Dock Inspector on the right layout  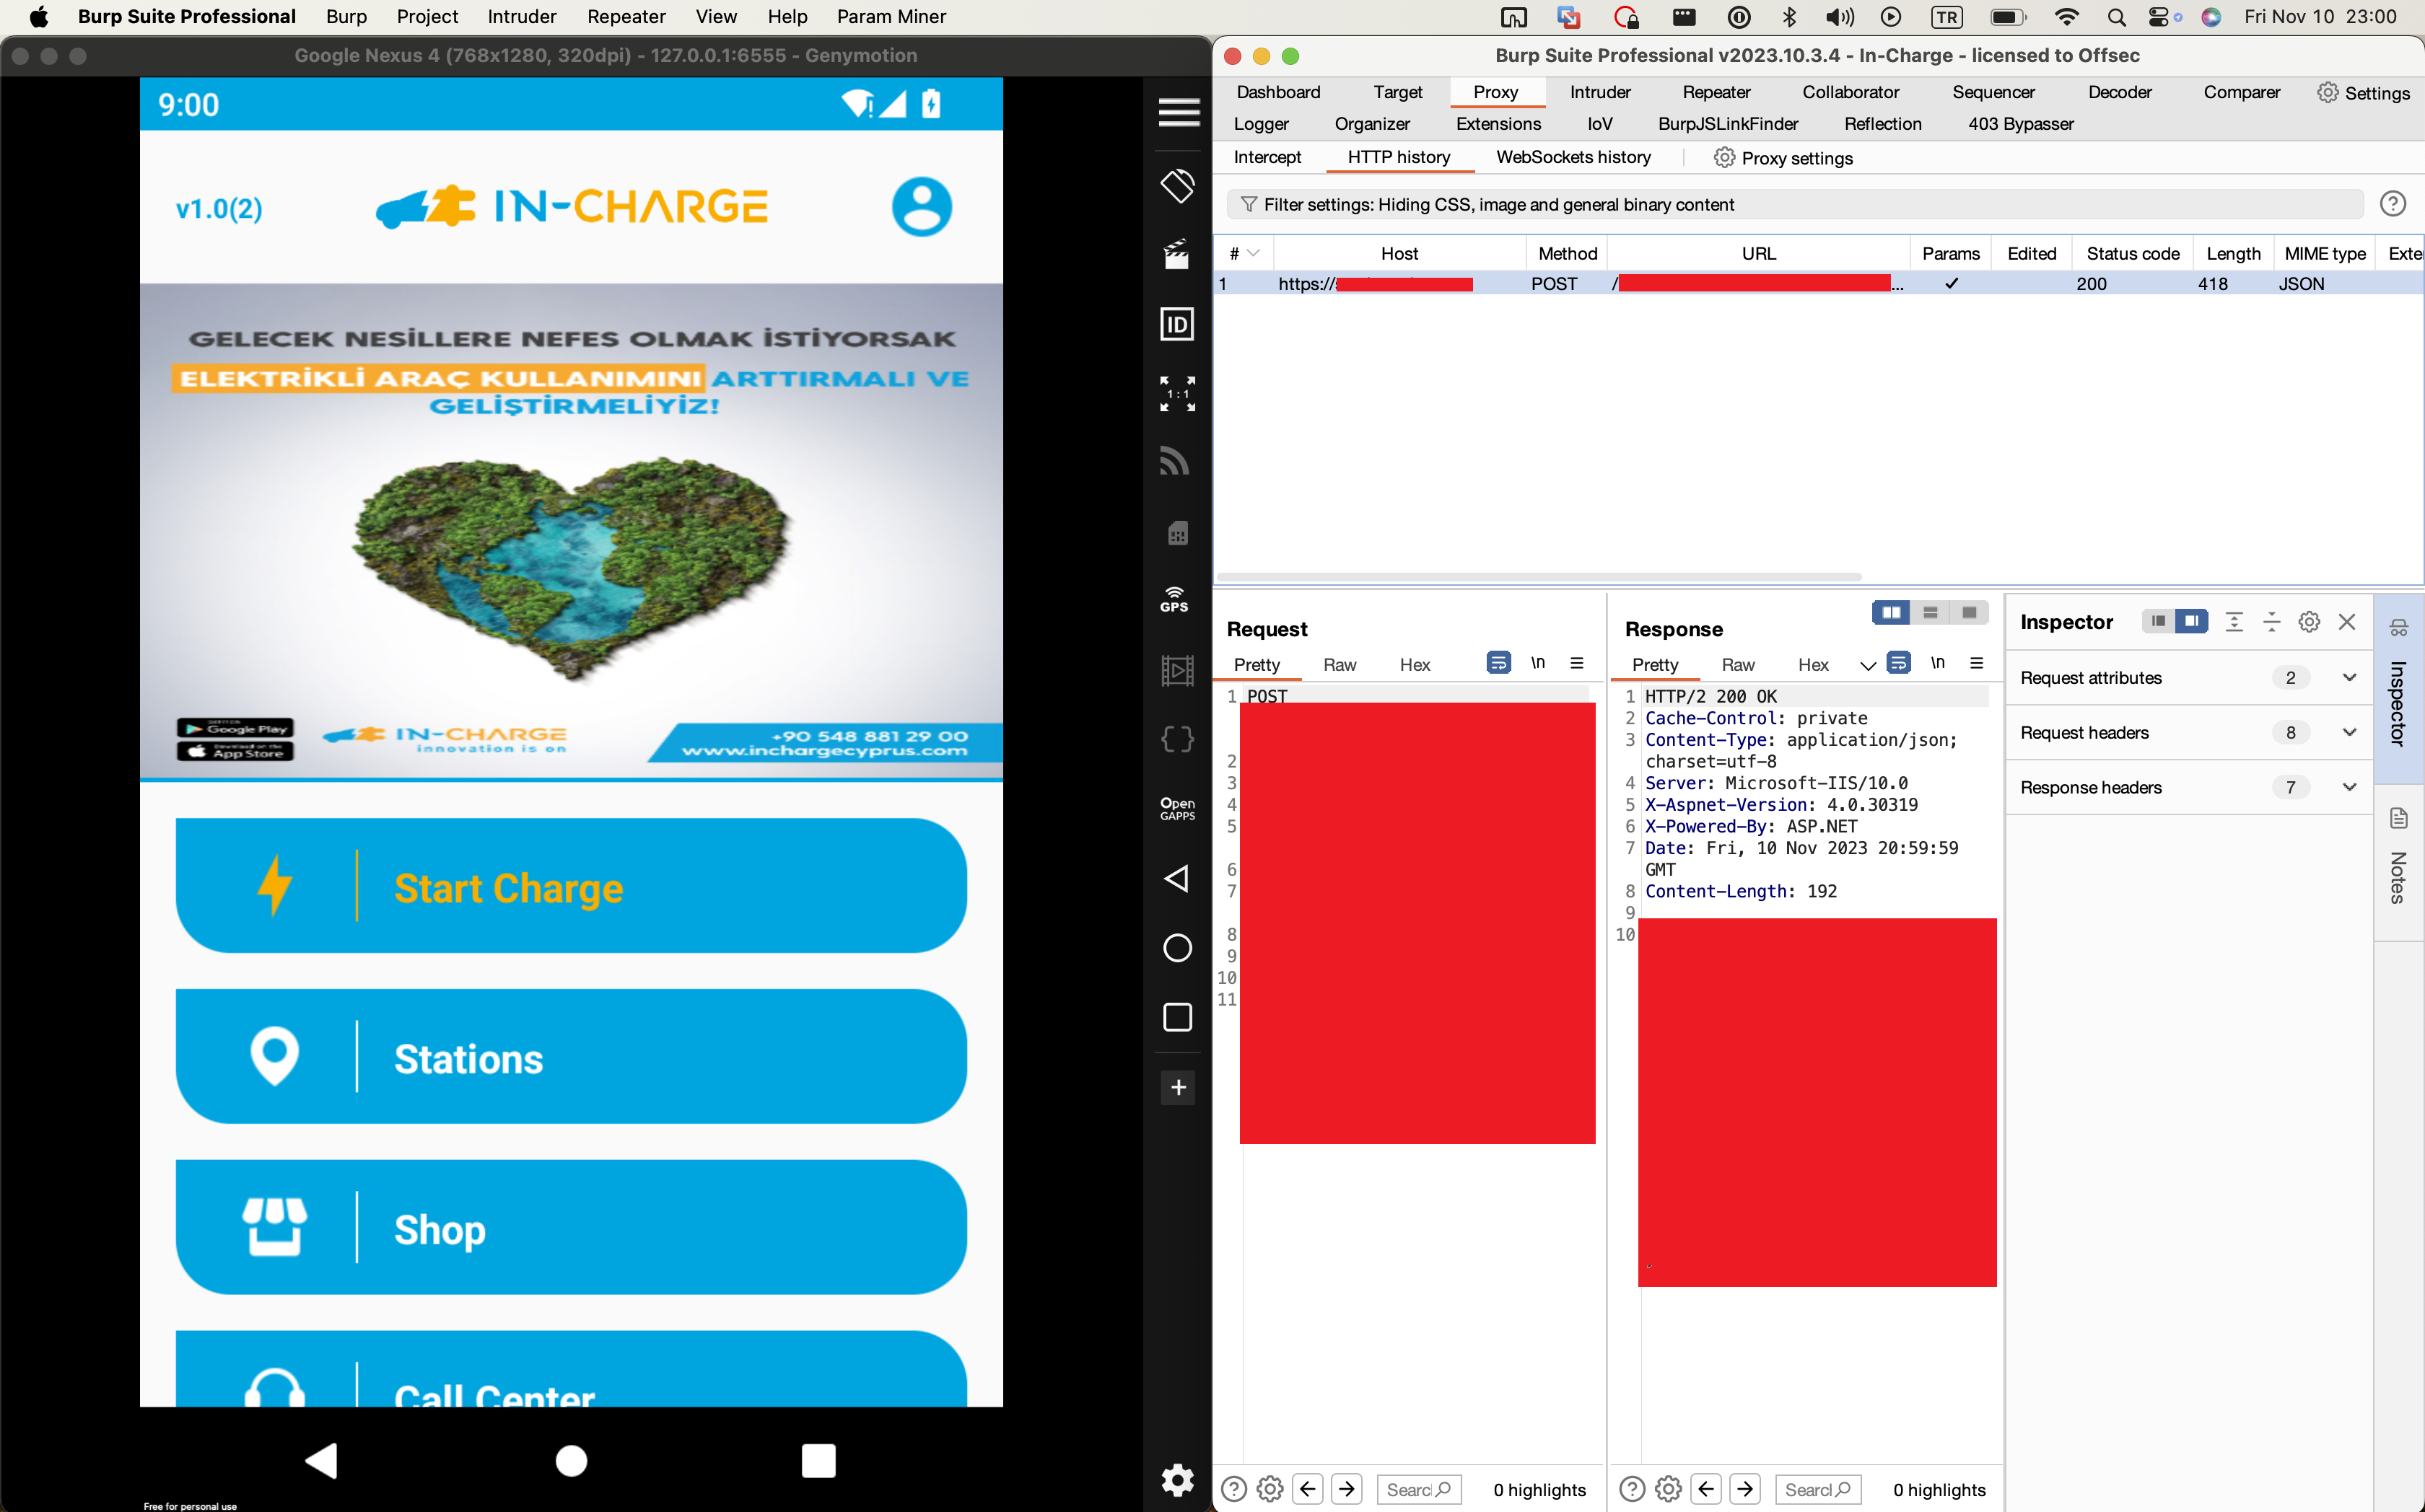click(2192, 621)
